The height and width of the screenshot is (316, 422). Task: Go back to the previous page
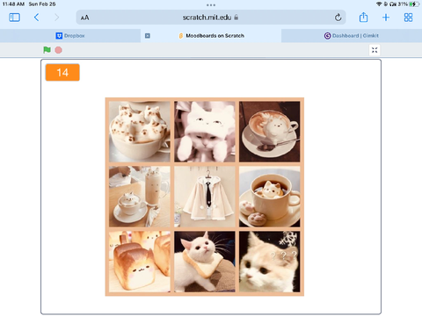(x=36, y=18)
